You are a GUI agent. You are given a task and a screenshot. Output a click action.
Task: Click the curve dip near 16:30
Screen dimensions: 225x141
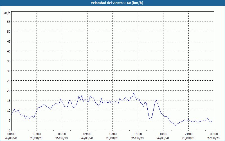tap(150, 119)
